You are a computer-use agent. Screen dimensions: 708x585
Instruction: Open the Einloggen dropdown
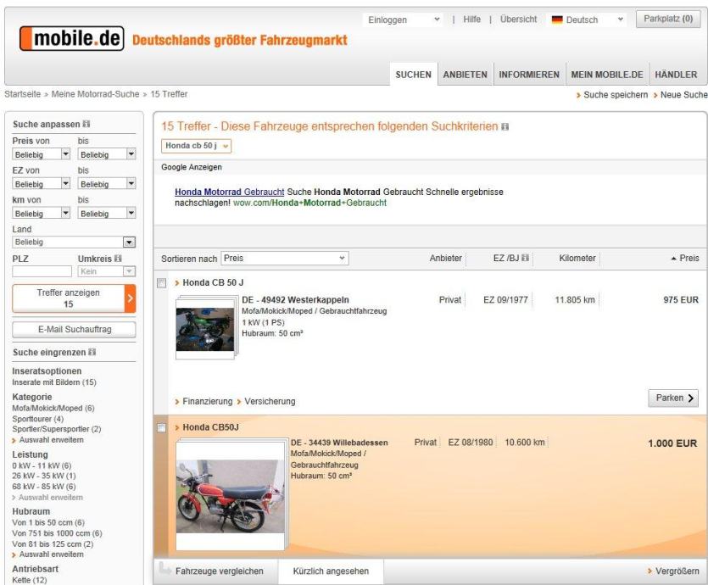click(x=403, y=19)
